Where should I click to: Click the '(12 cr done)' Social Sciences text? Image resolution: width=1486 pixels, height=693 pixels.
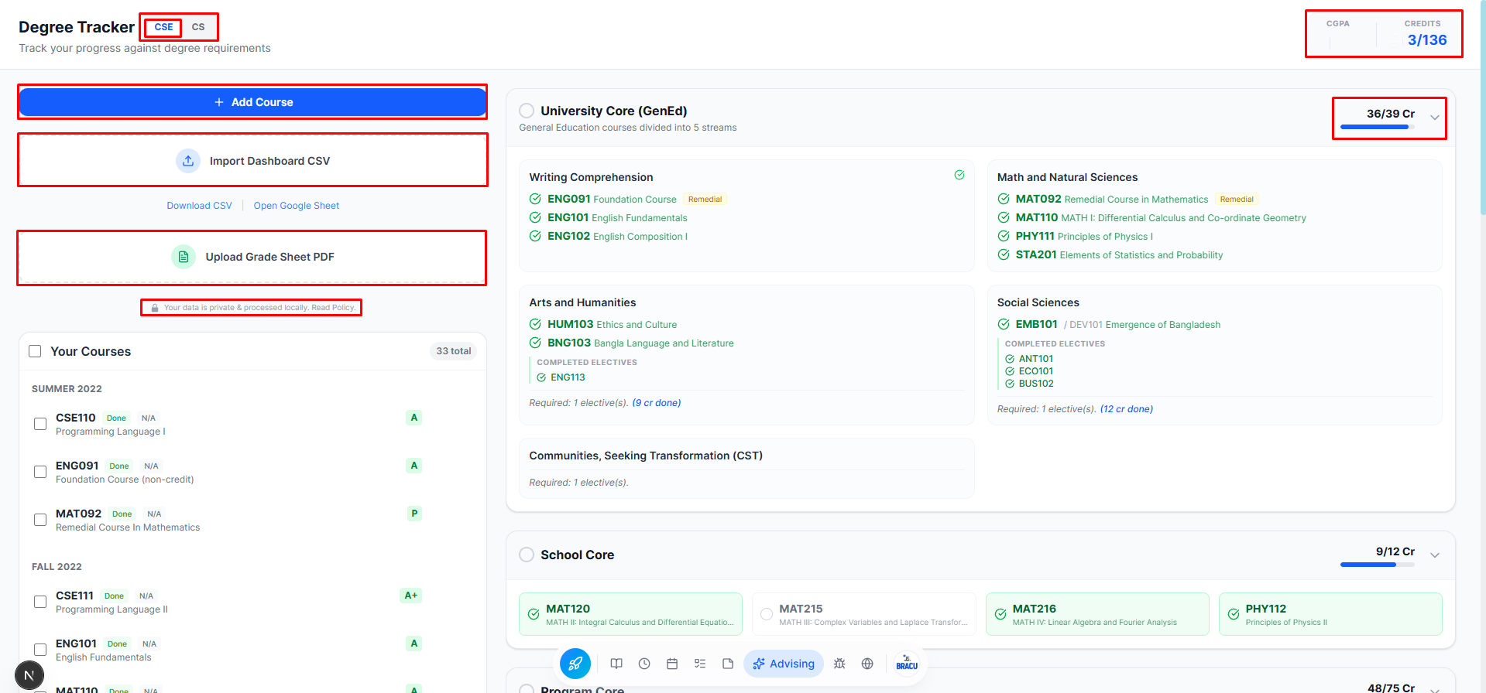1127,409
